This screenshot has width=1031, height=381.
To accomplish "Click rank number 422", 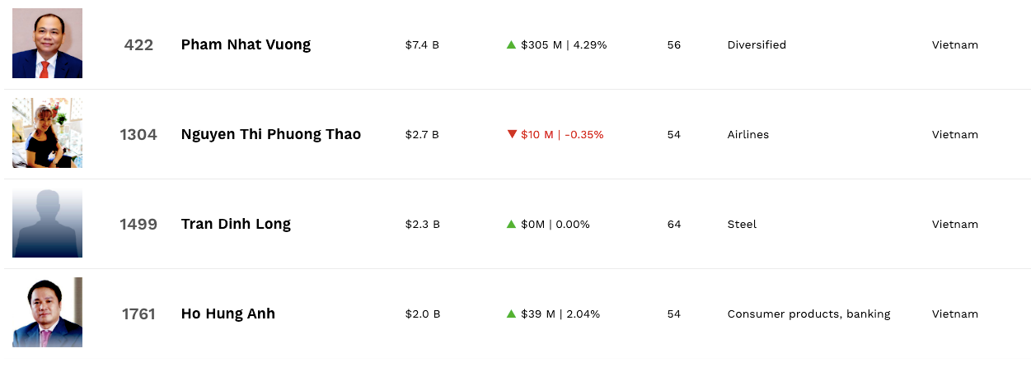I will (x=138, y=44).
